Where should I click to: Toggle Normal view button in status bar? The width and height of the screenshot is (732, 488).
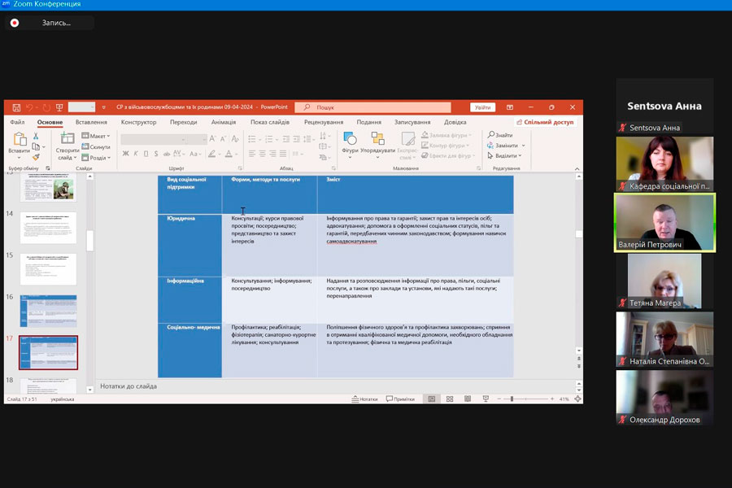click(431, 399)
